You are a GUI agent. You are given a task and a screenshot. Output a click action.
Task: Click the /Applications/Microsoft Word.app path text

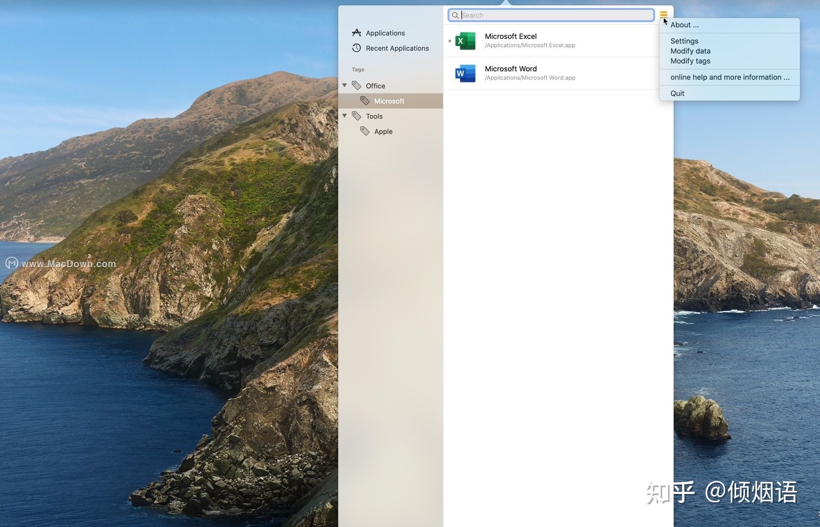tap(530, 78)
